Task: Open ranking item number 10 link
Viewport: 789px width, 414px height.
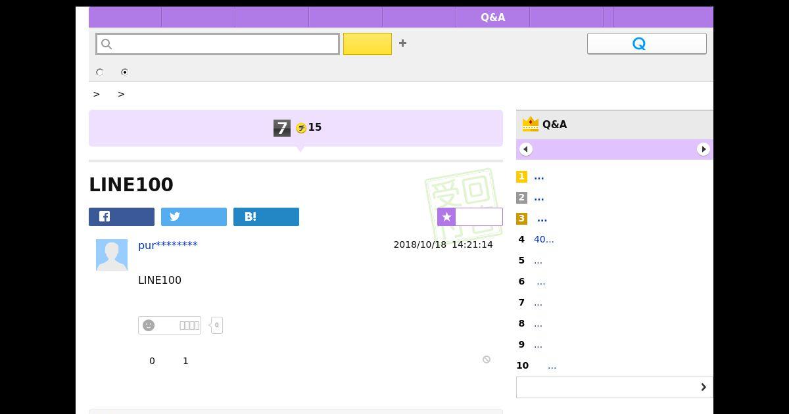Action: tap(552, 366)
